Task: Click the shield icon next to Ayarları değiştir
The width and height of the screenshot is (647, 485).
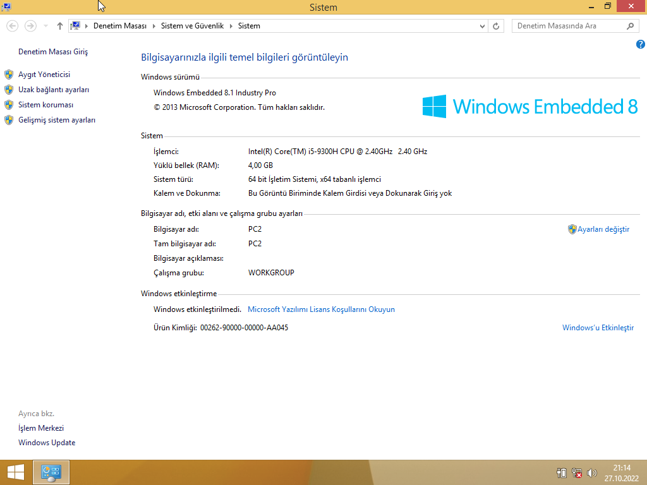Action: [x=572, y=229]
